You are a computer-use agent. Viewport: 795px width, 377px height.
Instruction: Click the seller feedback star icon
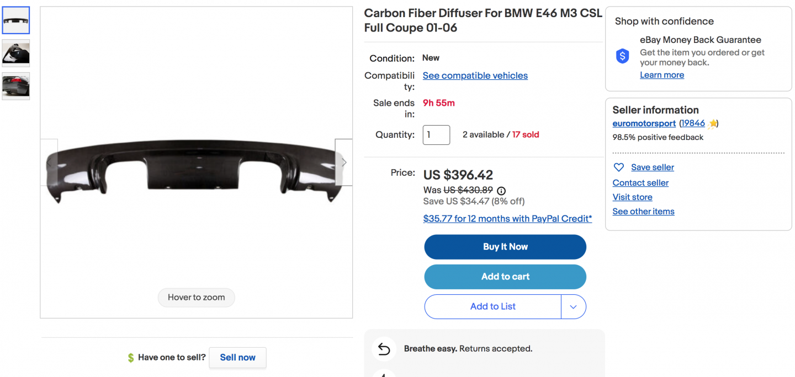click(713, 124)
